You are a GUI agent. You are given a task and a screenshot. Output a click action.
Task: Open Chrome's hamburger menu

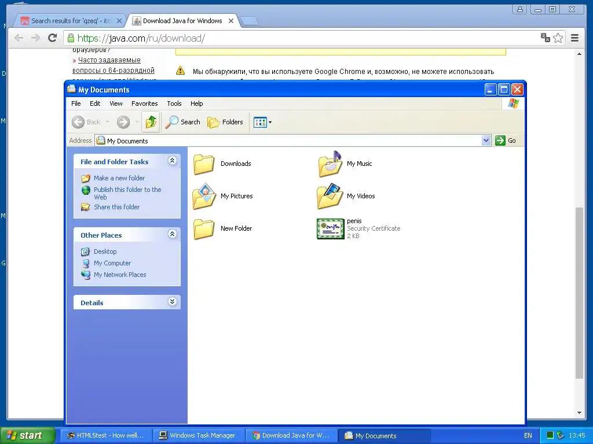click(x=574, y=38)
